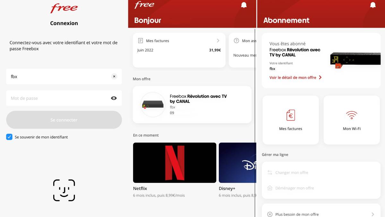Screen dimensions: 385x217
Task: Click the Free logo on Bonjour header
Action: click(145, 5)
